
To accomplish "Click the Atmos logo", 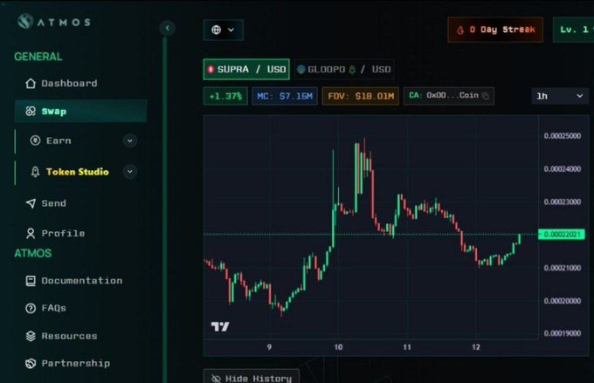I will pos(54,22).
